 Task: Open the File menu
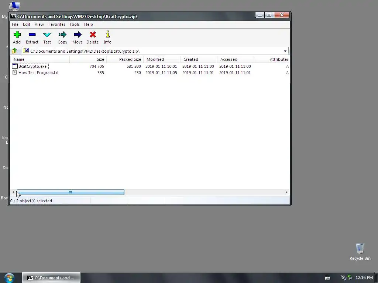(x=15, y=24)
